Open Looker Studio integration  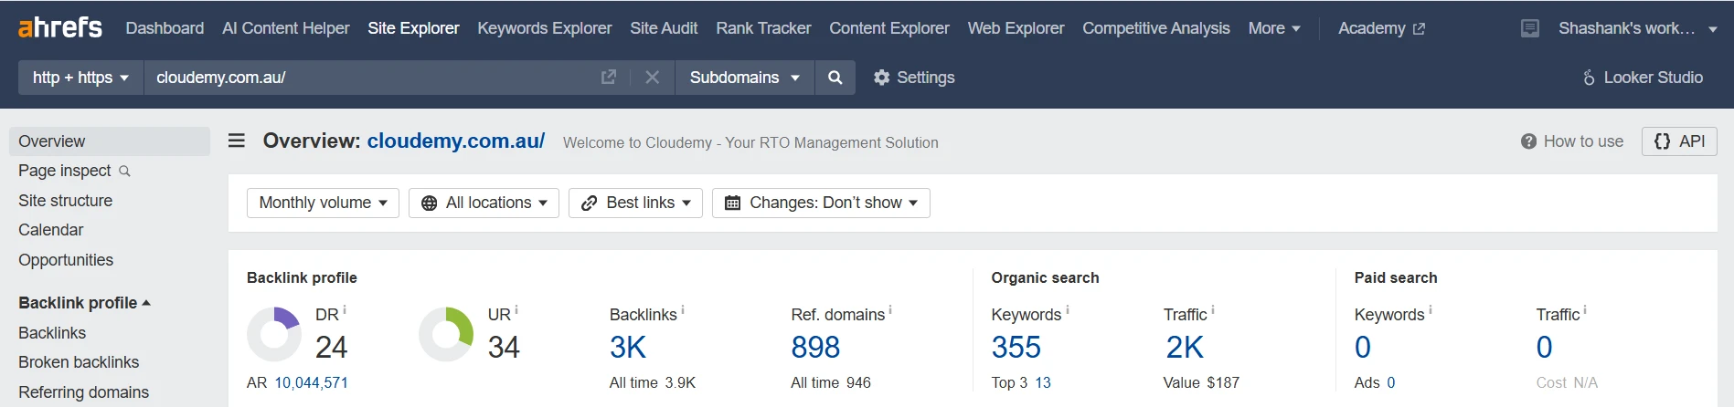tap(1644, 78)
